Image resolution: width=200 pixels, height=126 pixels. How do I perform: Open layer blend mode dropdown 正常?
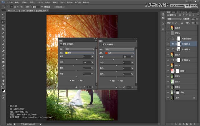pos(174,19)
